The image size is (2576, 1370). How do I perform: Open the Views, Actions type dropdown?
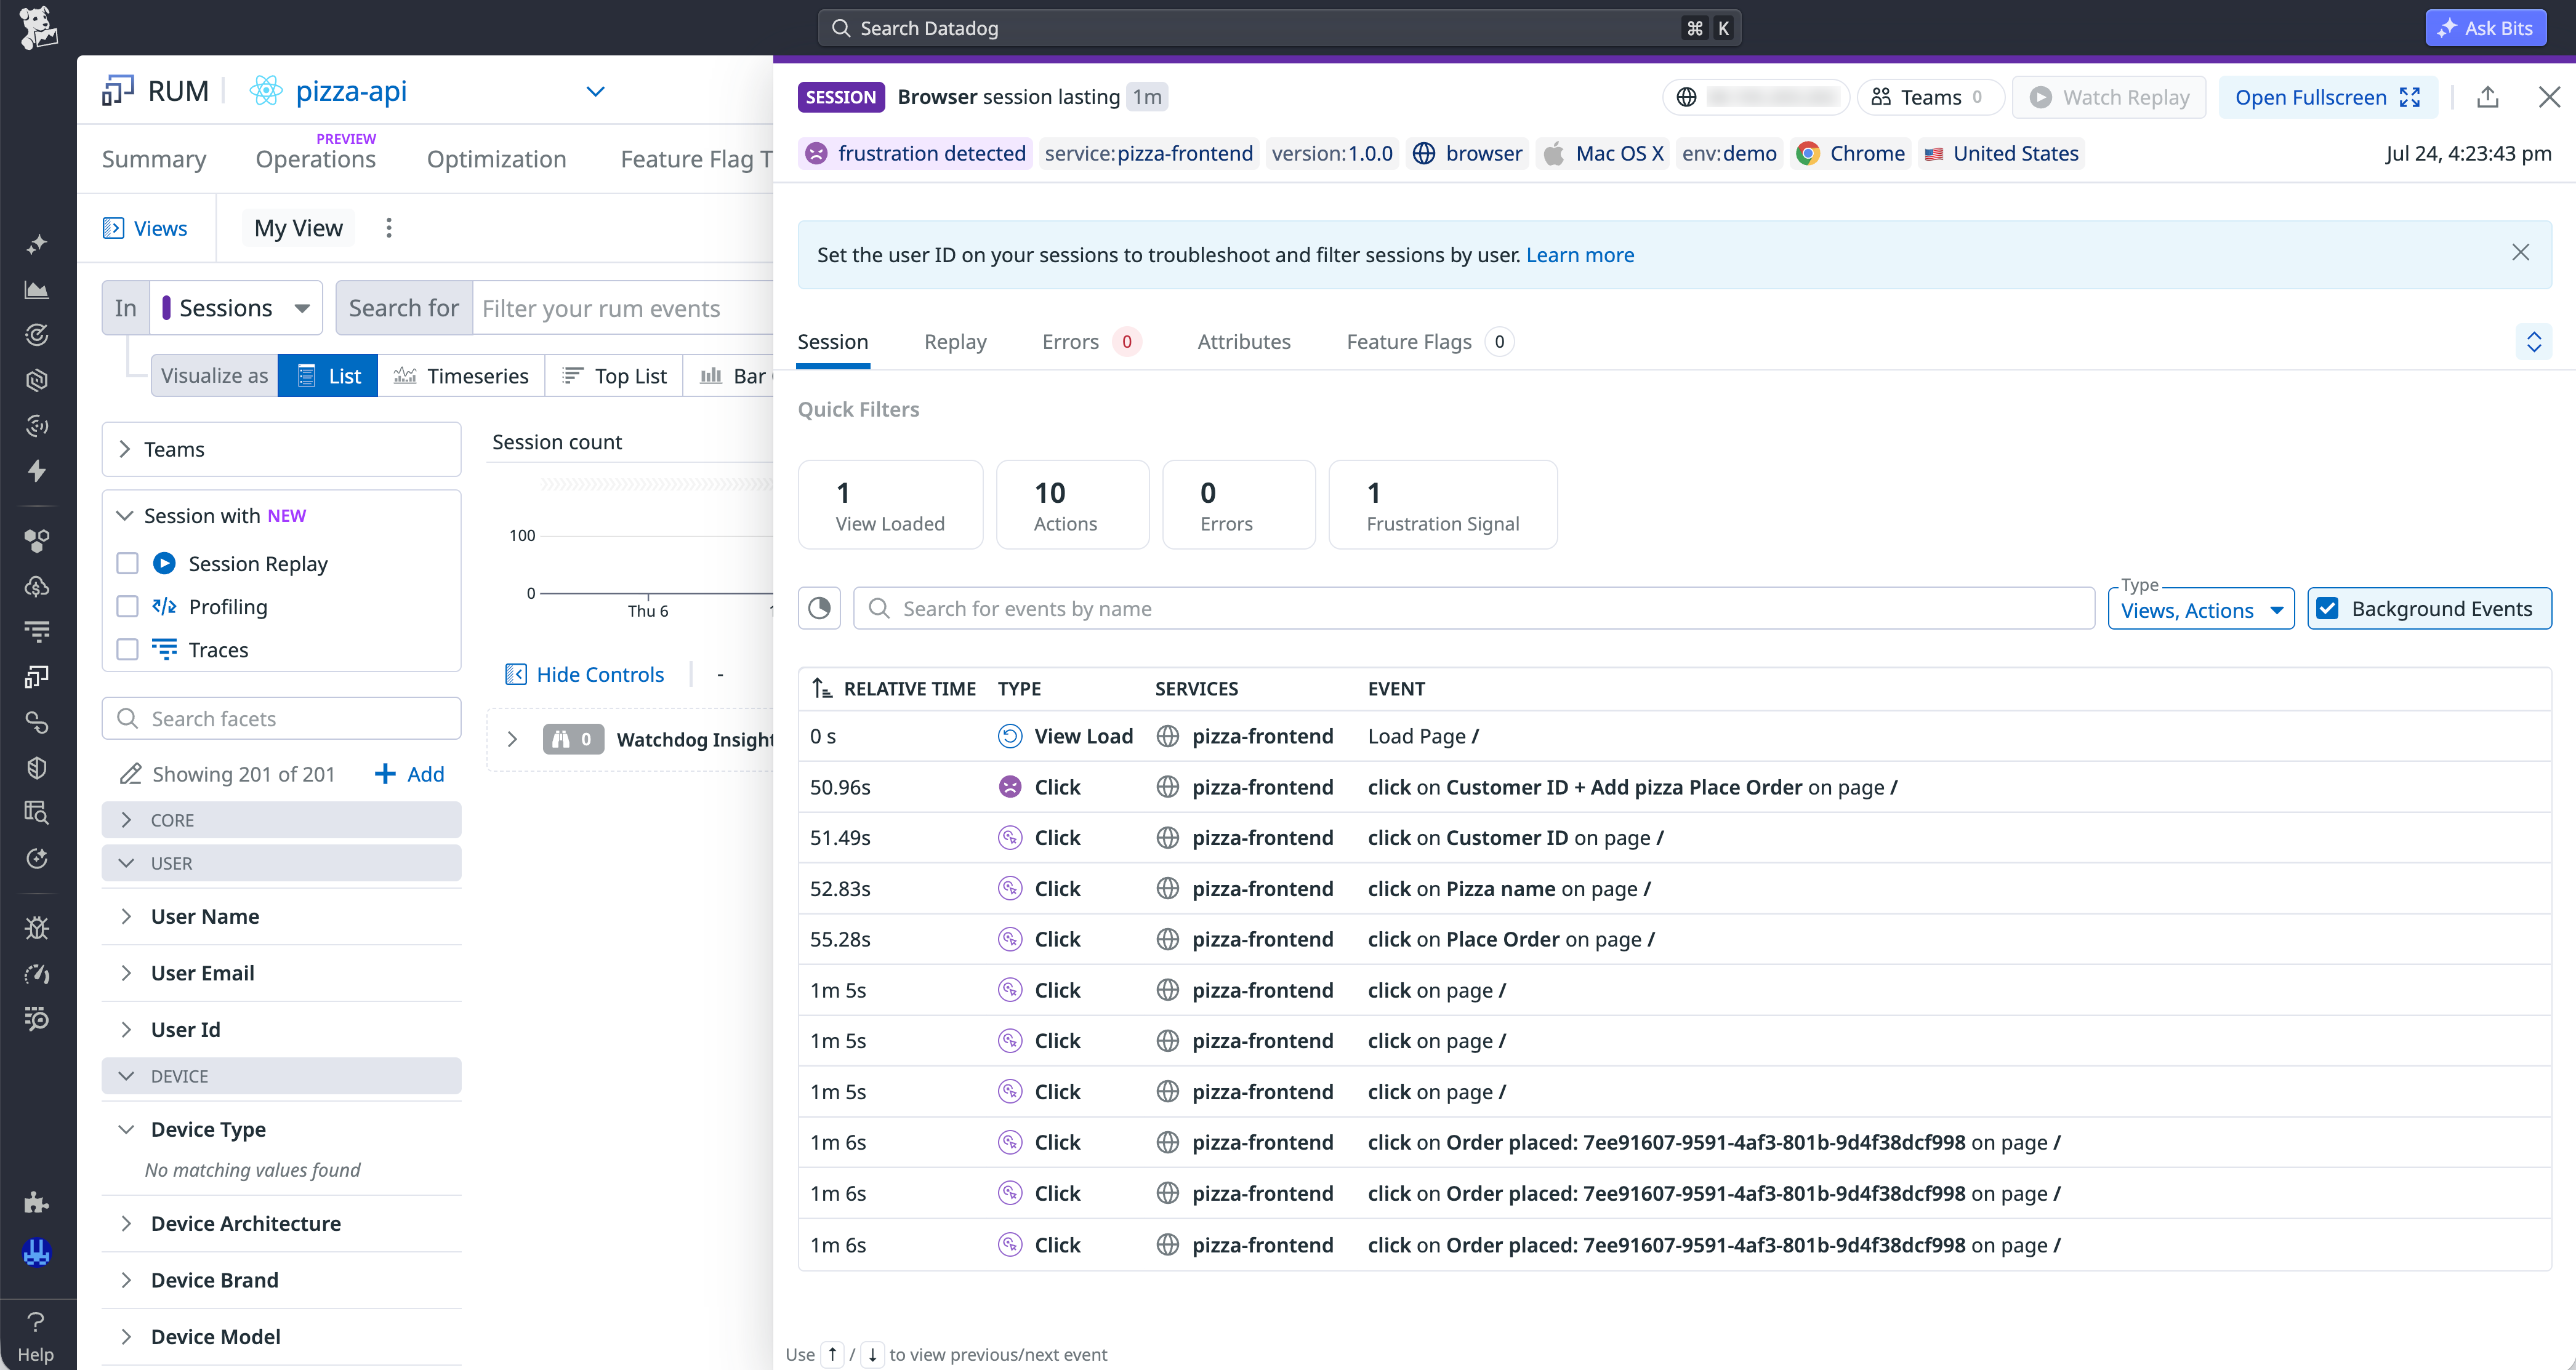tap(2201, 609)
